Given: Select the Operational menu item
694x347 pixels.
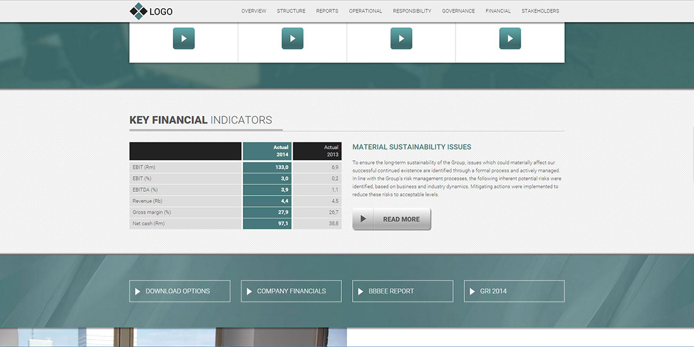Looking at the screenshot, I should [x=365, y=11].
